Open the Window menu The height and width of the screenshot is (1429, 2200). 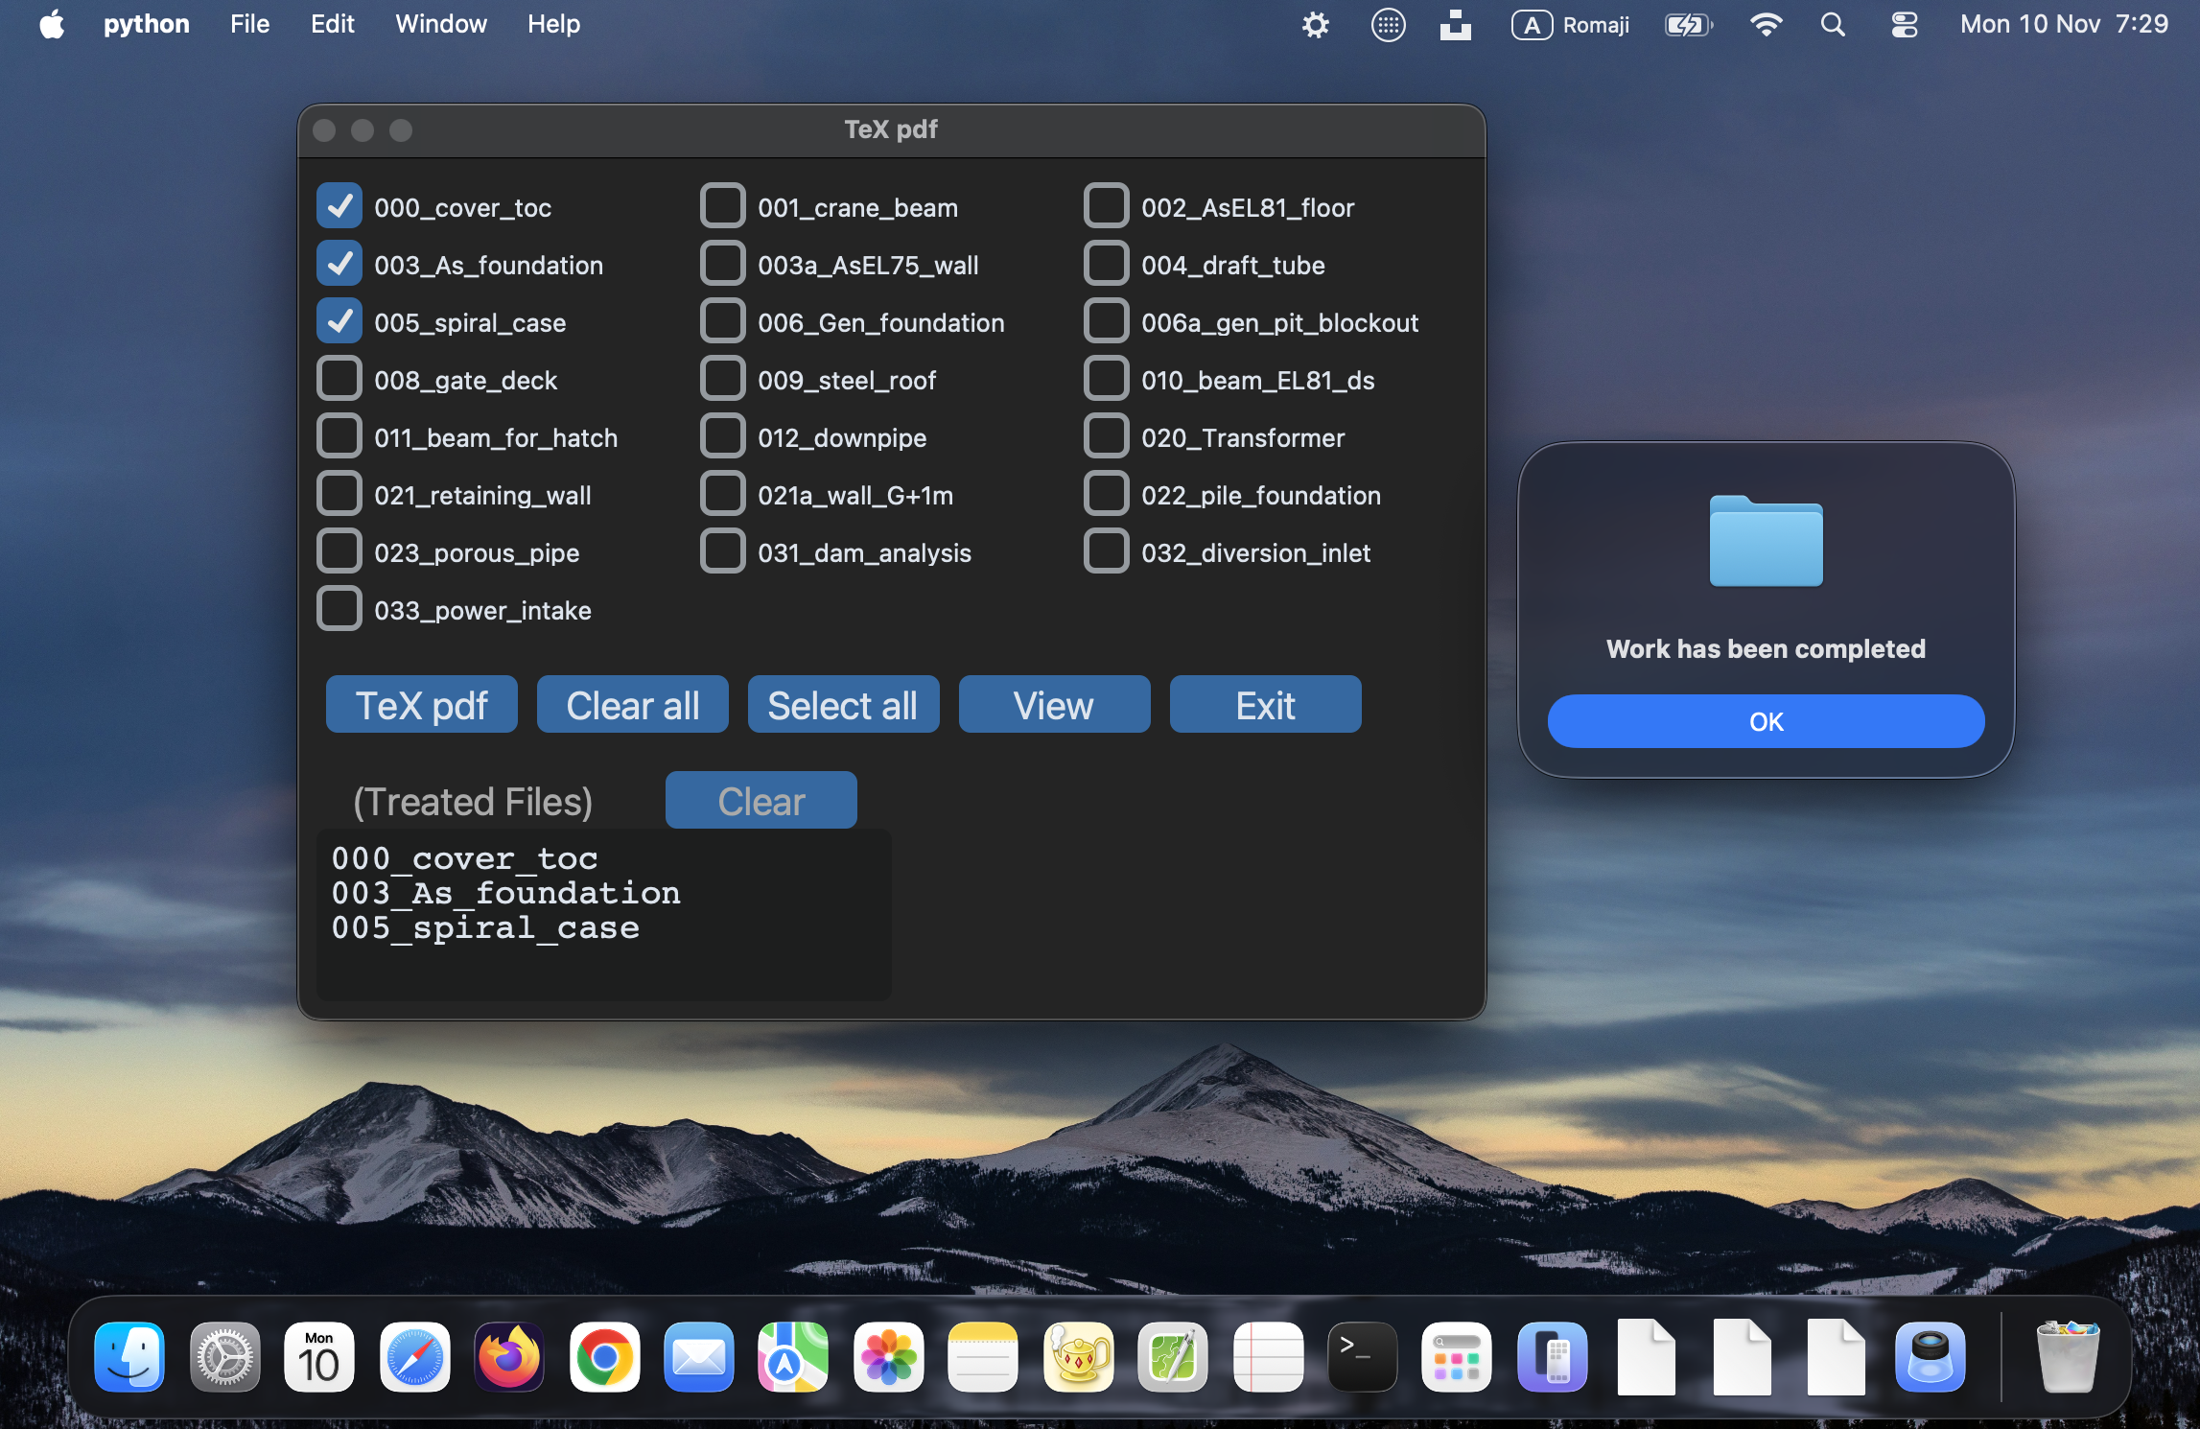point(441,25)
